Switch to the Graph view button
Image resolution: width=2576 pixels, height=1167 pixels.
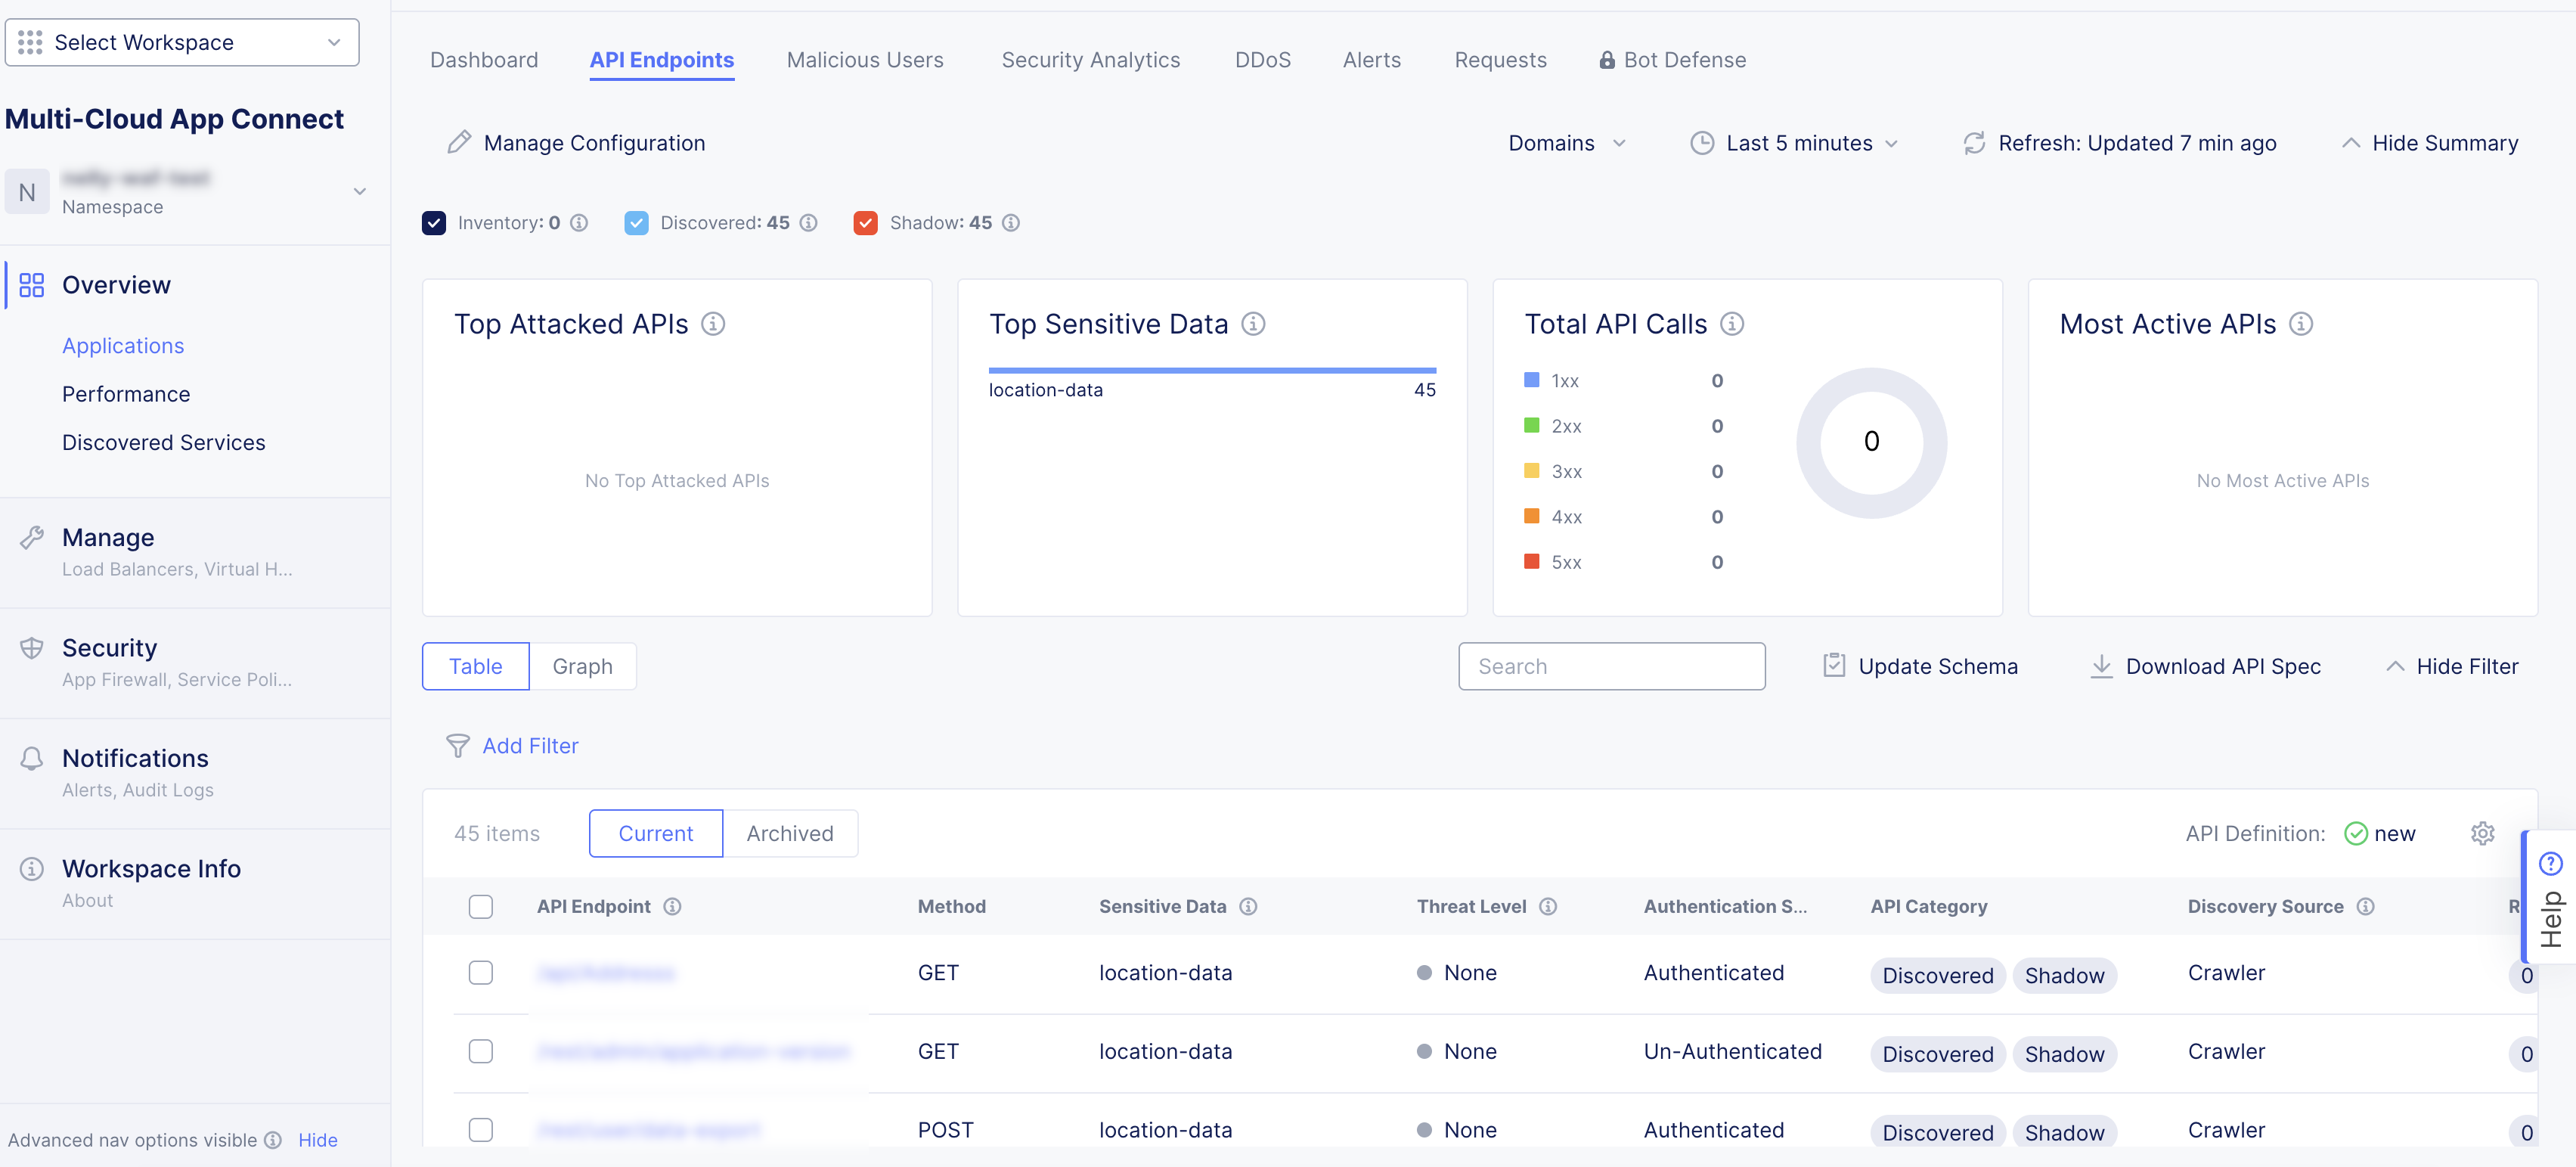582,666
